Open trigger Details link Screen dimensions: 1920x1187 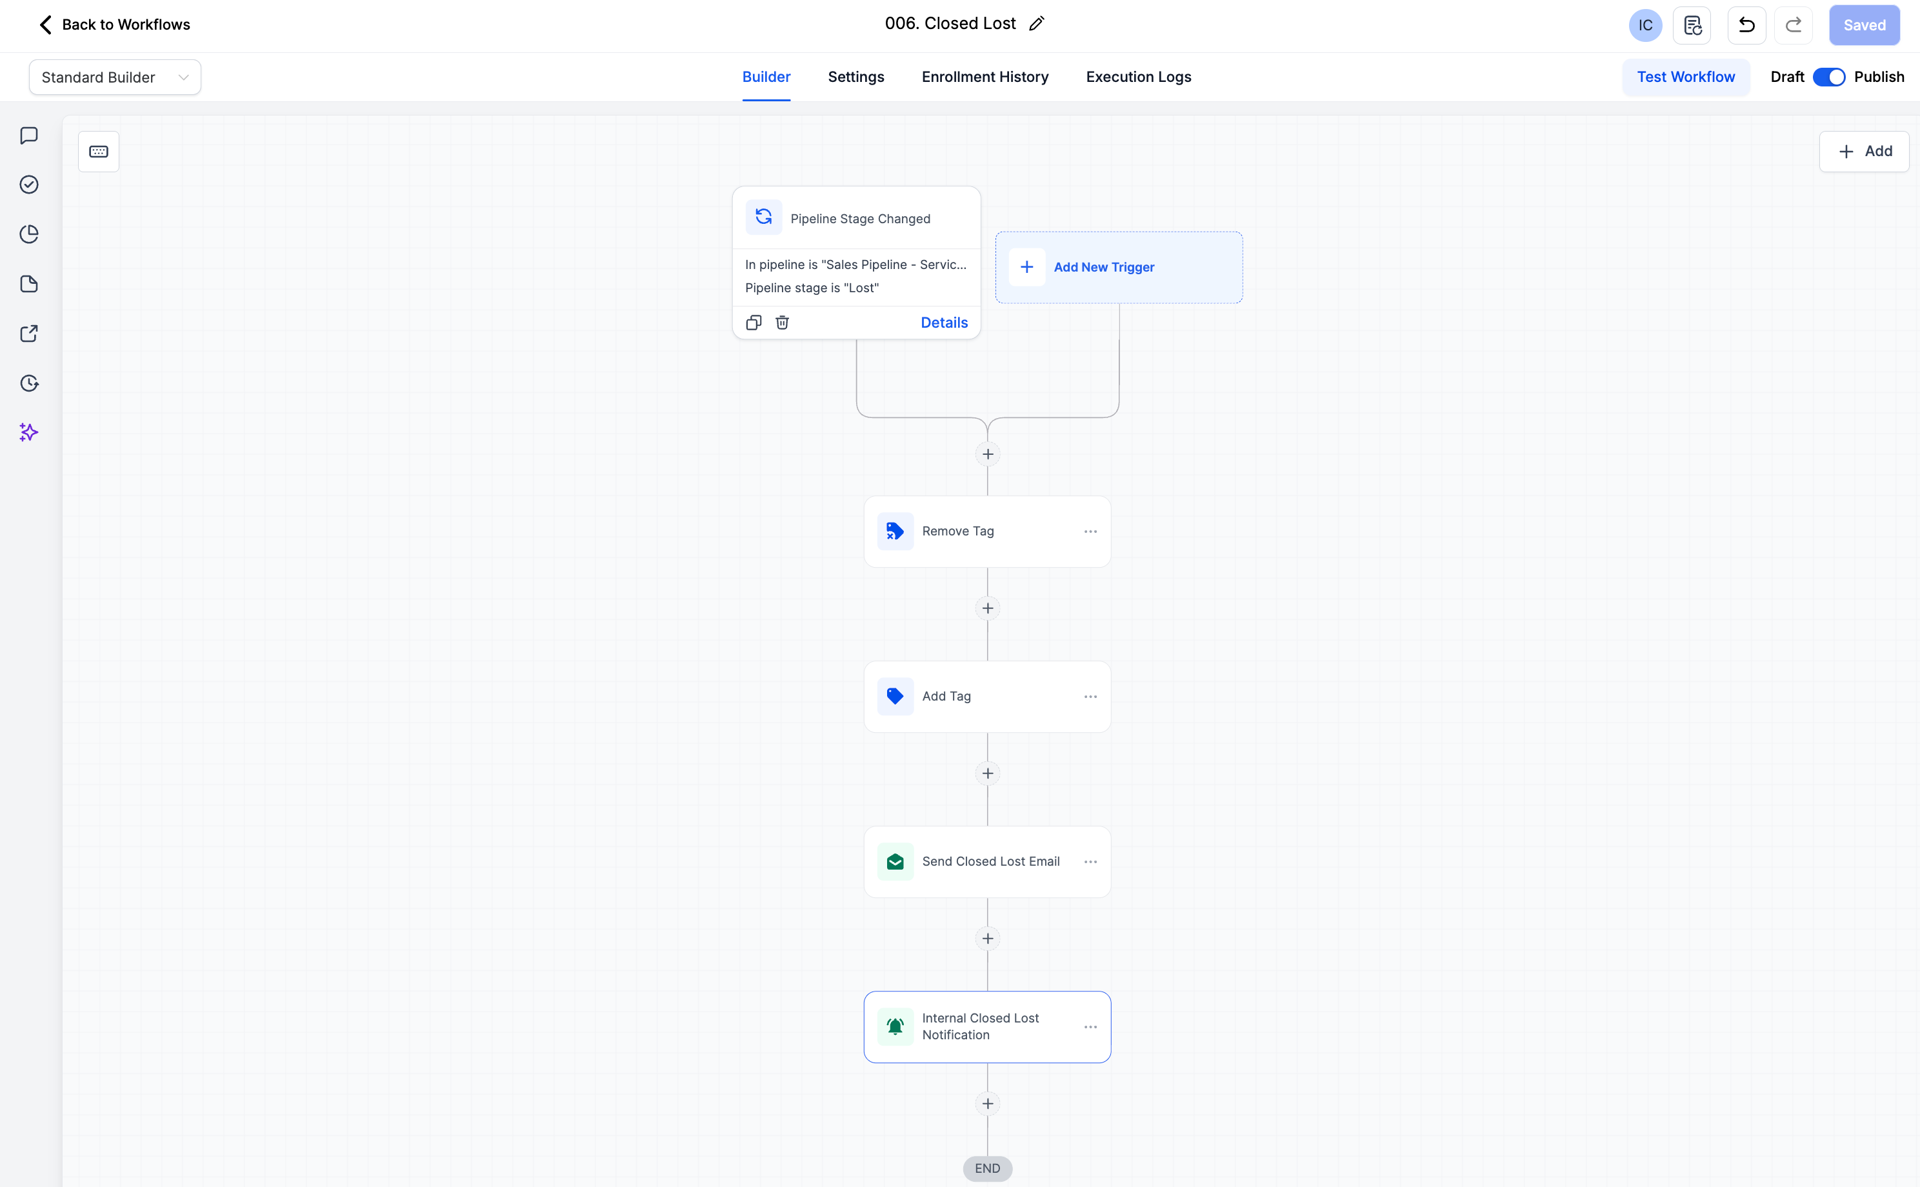943,323
